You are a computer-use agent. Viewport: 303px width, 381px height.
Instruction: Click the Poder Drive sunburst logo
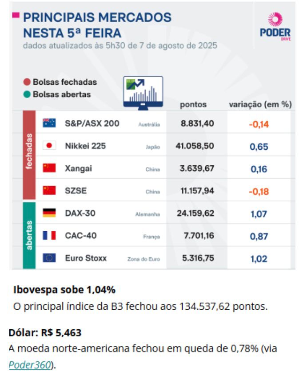275,20
